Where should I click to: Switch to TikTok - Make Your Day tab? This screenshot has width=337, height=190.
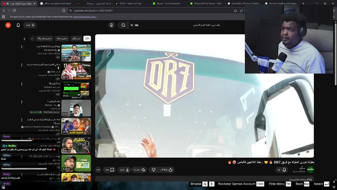click(130, 3)
